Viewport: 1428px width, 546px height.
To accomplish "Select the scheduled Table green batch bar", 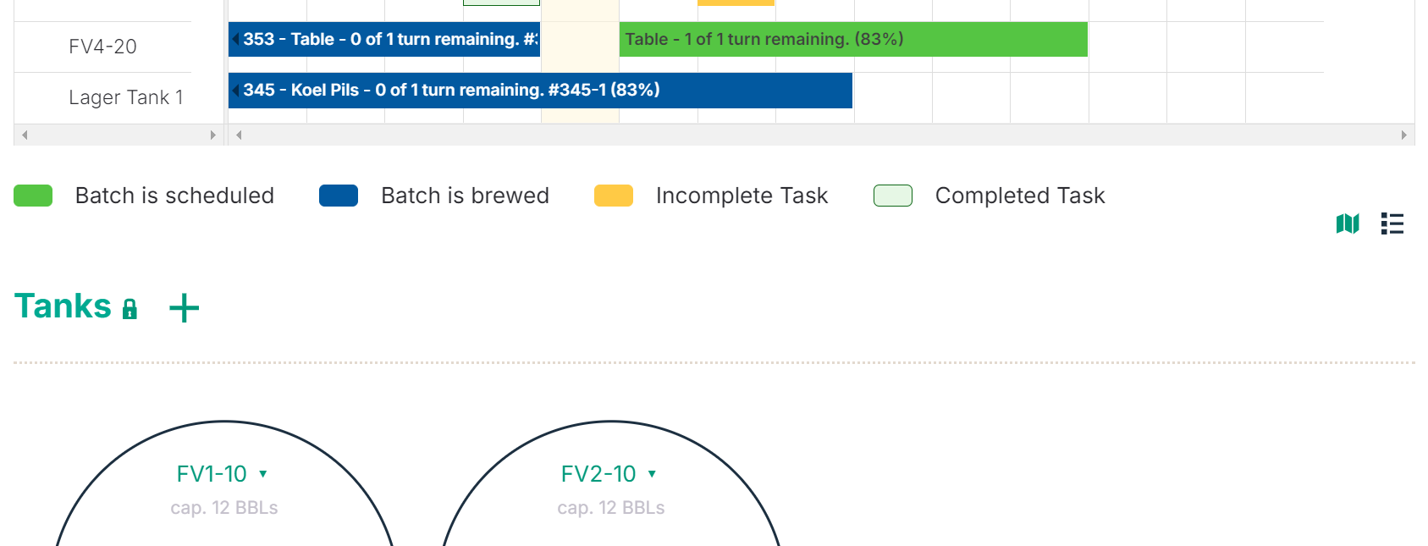I will [853, 40].
